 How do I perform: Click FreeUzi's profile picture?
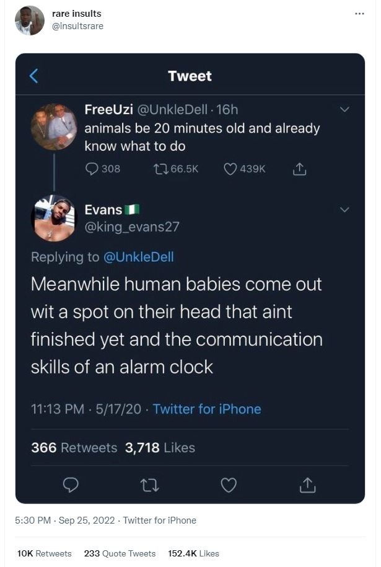pyautogui.click(x=55, y=130)
